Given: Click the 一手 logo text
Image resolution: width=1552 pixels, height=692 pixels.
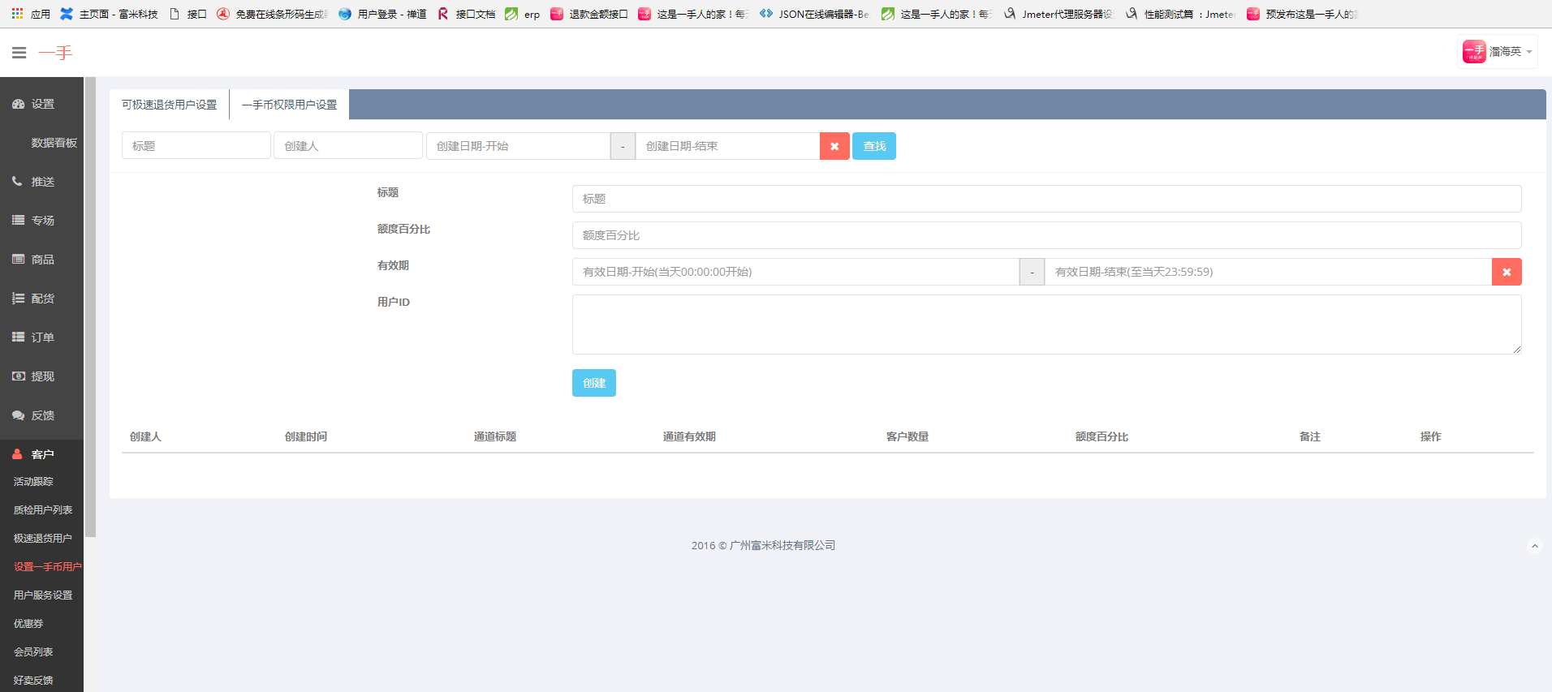Looking at the screenshot, I should click(55, 53).
